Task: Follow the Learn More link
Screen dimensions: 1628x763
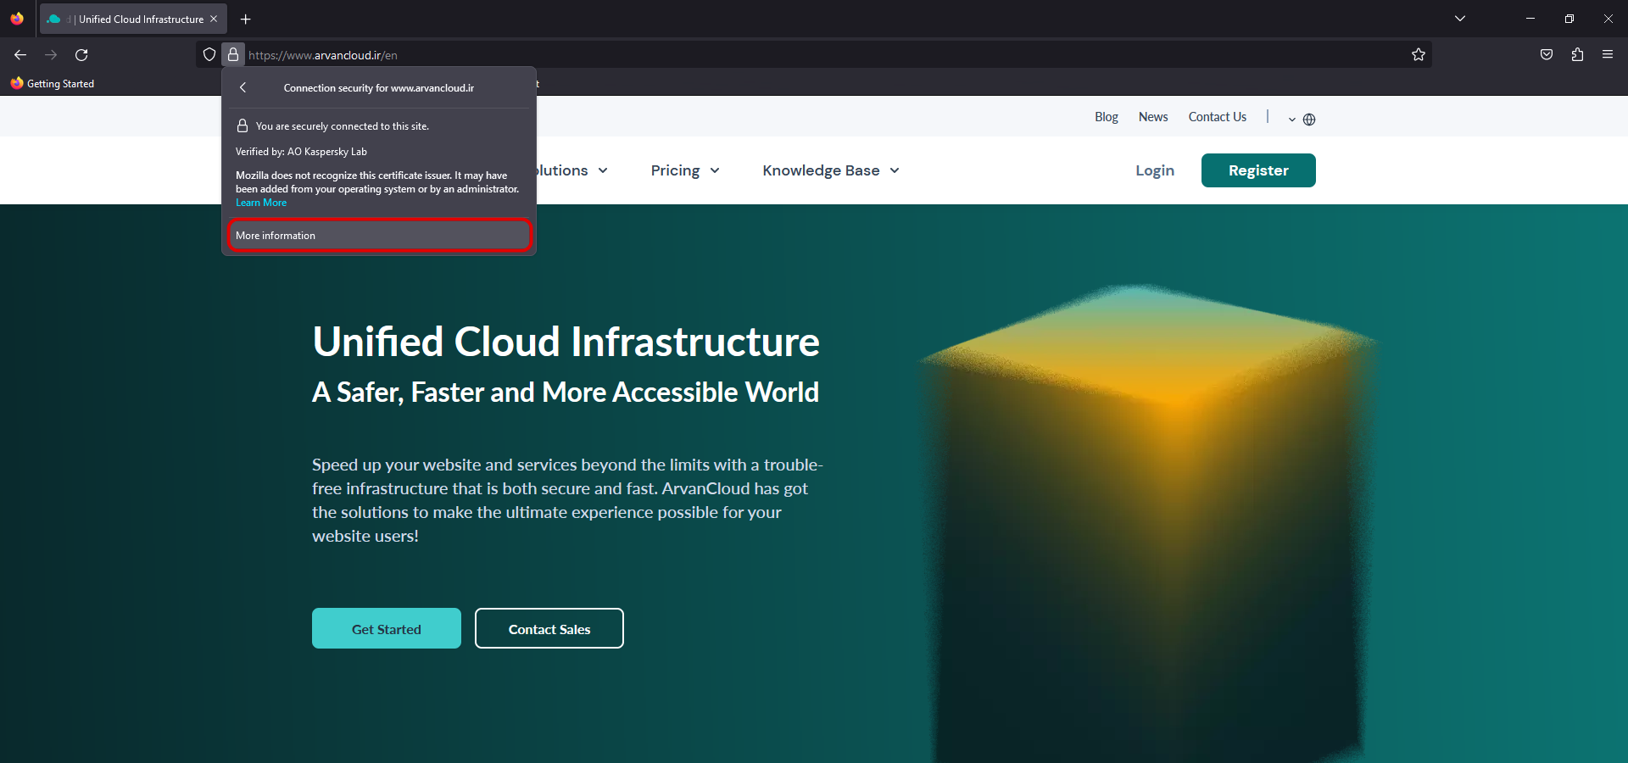Action: tap(261, 203)
